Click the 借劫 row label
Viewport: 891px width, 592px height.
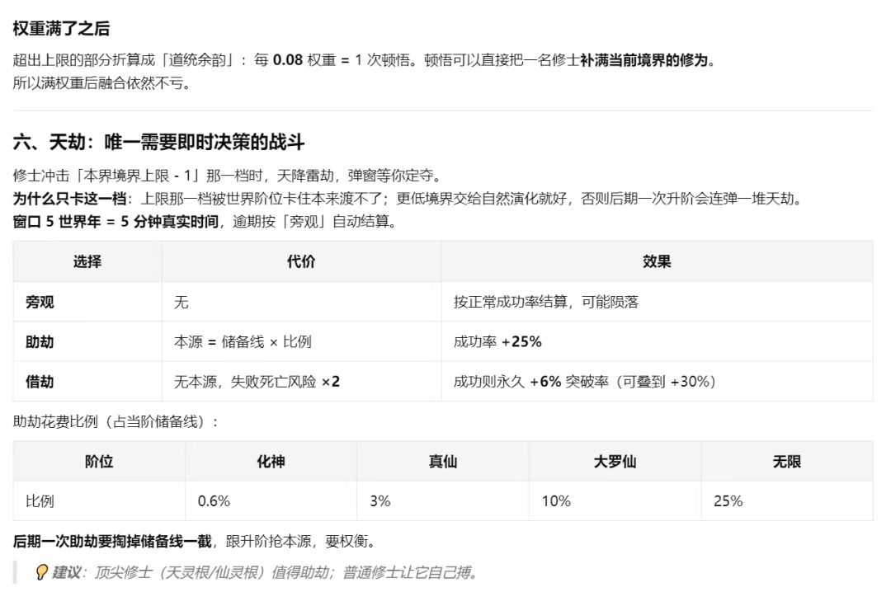pos(40,381)
